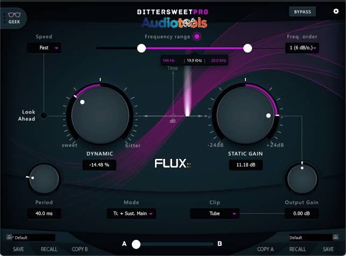Open the Speed dropdown set to Fast
Screen dimensions: 346x256
pos(44,48)
